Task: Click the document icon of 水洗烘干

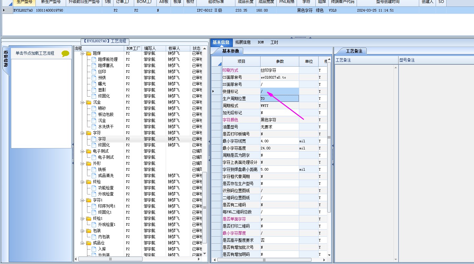Action: 94,127
